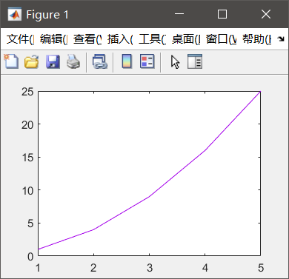Click the y-axis label 10
Screen dimensions: 289x279
27,190
